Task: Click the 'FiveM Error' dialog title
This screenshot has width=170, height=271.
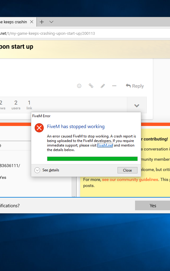Action: (x=41, y=116)
